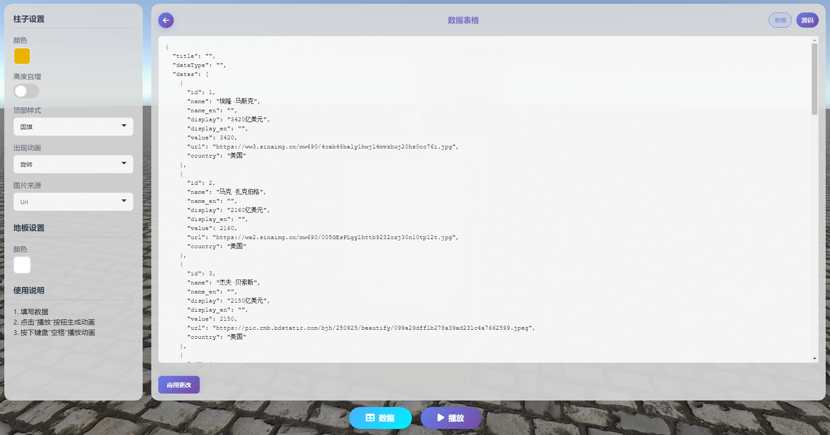Open the 图片来源 dropdown showing Url

tap(73, 202)
